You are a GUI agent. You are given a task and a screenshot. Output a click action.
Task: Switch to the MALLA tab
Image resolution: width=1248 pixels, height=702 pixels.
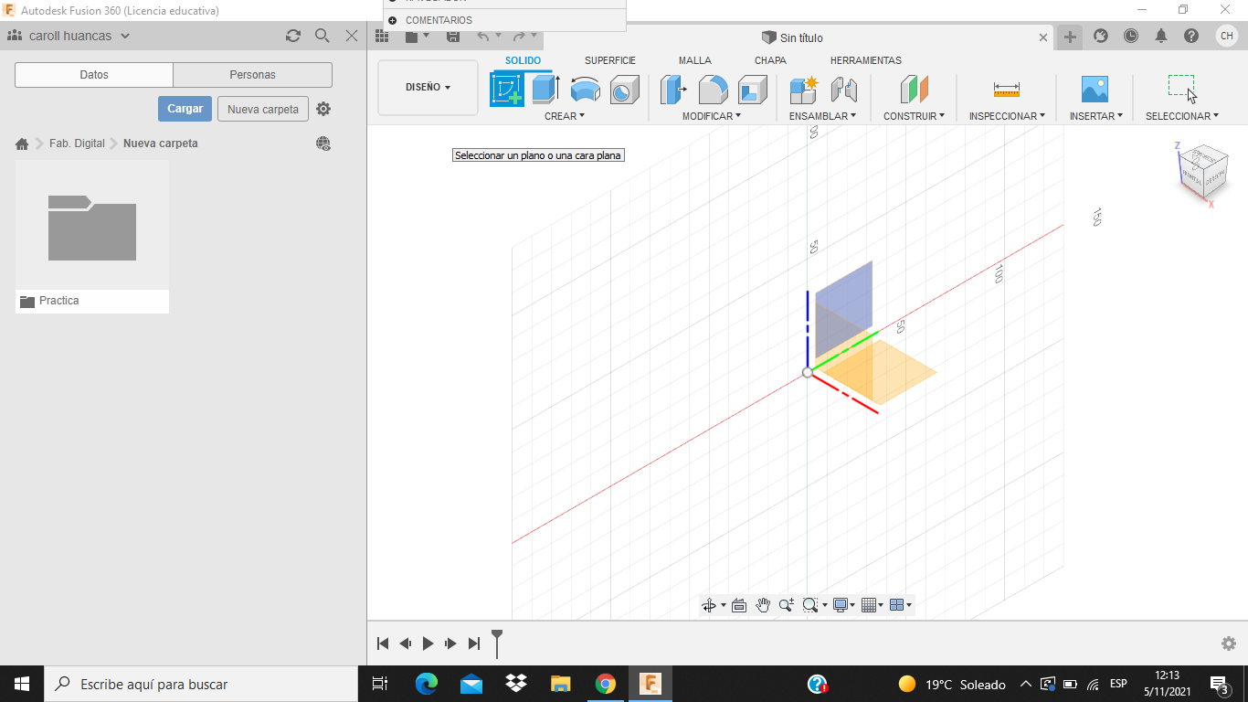tap(695, 60)
